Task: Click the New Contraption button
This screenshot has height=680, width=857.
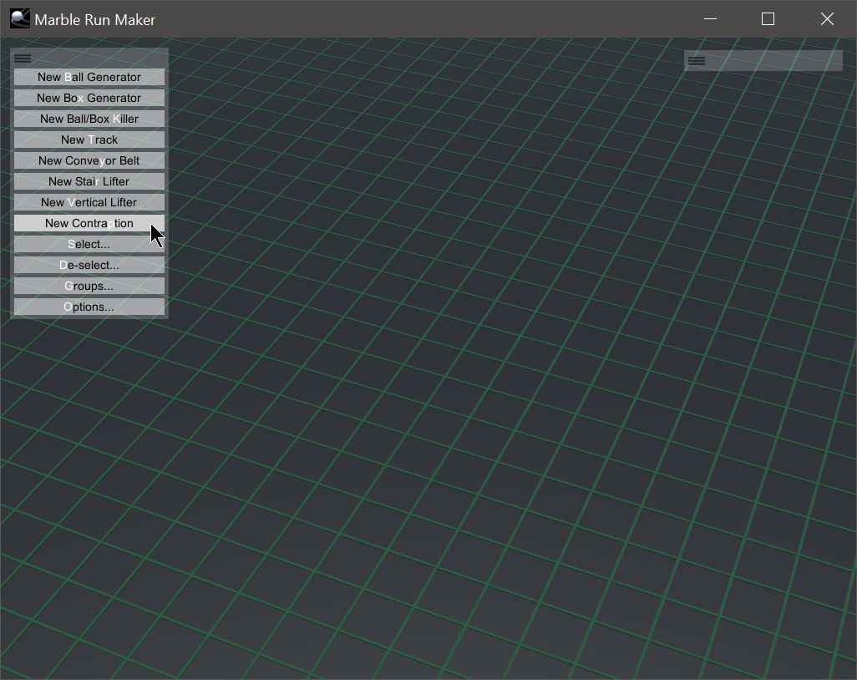Action: click(89, 223)
